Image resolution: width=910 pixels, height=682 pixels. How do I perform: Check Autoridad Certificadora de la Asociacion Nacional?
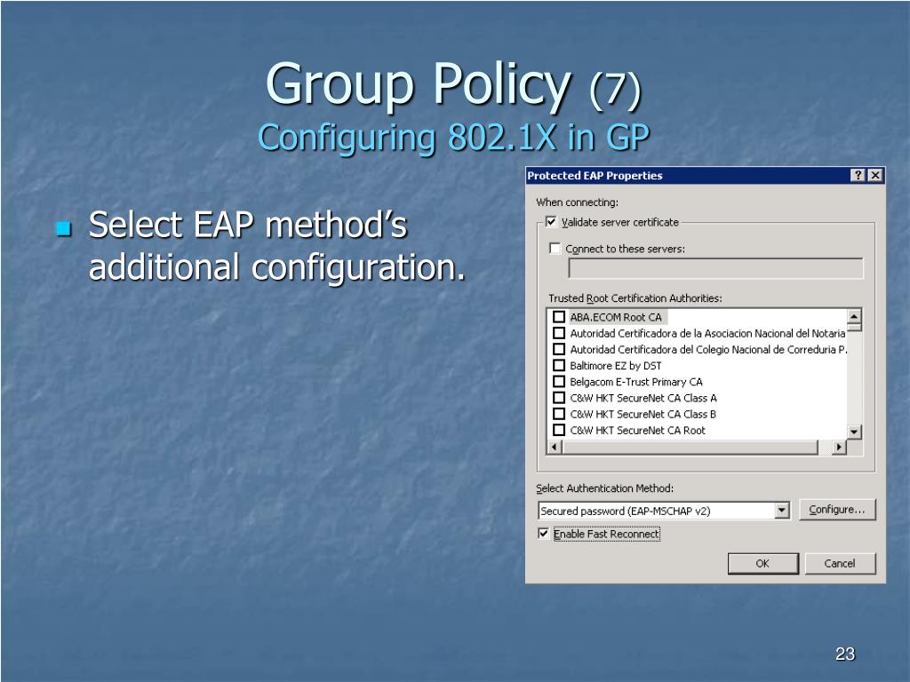tap(559, 333)
